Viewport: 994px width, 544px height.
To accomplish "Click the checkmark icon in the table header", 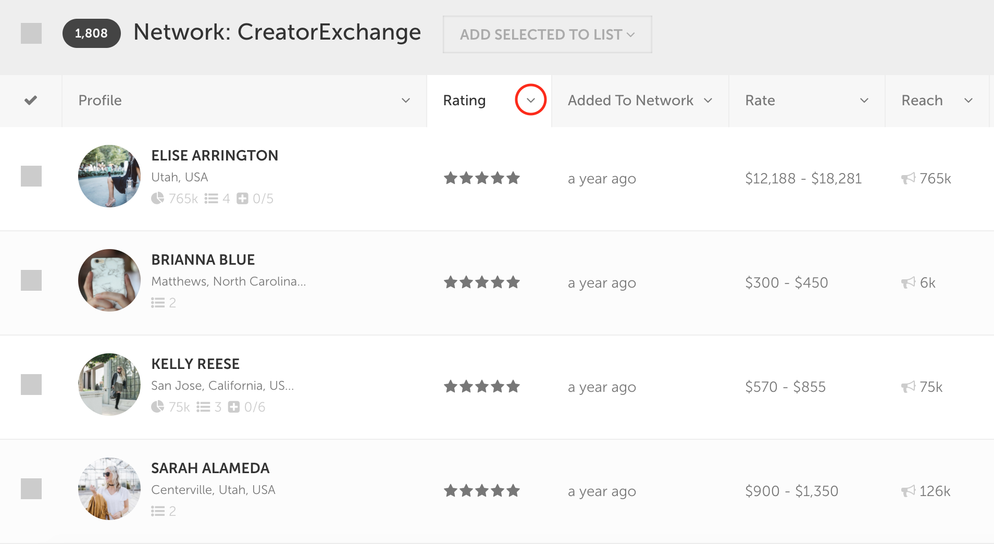I will (x=31, y=100).
